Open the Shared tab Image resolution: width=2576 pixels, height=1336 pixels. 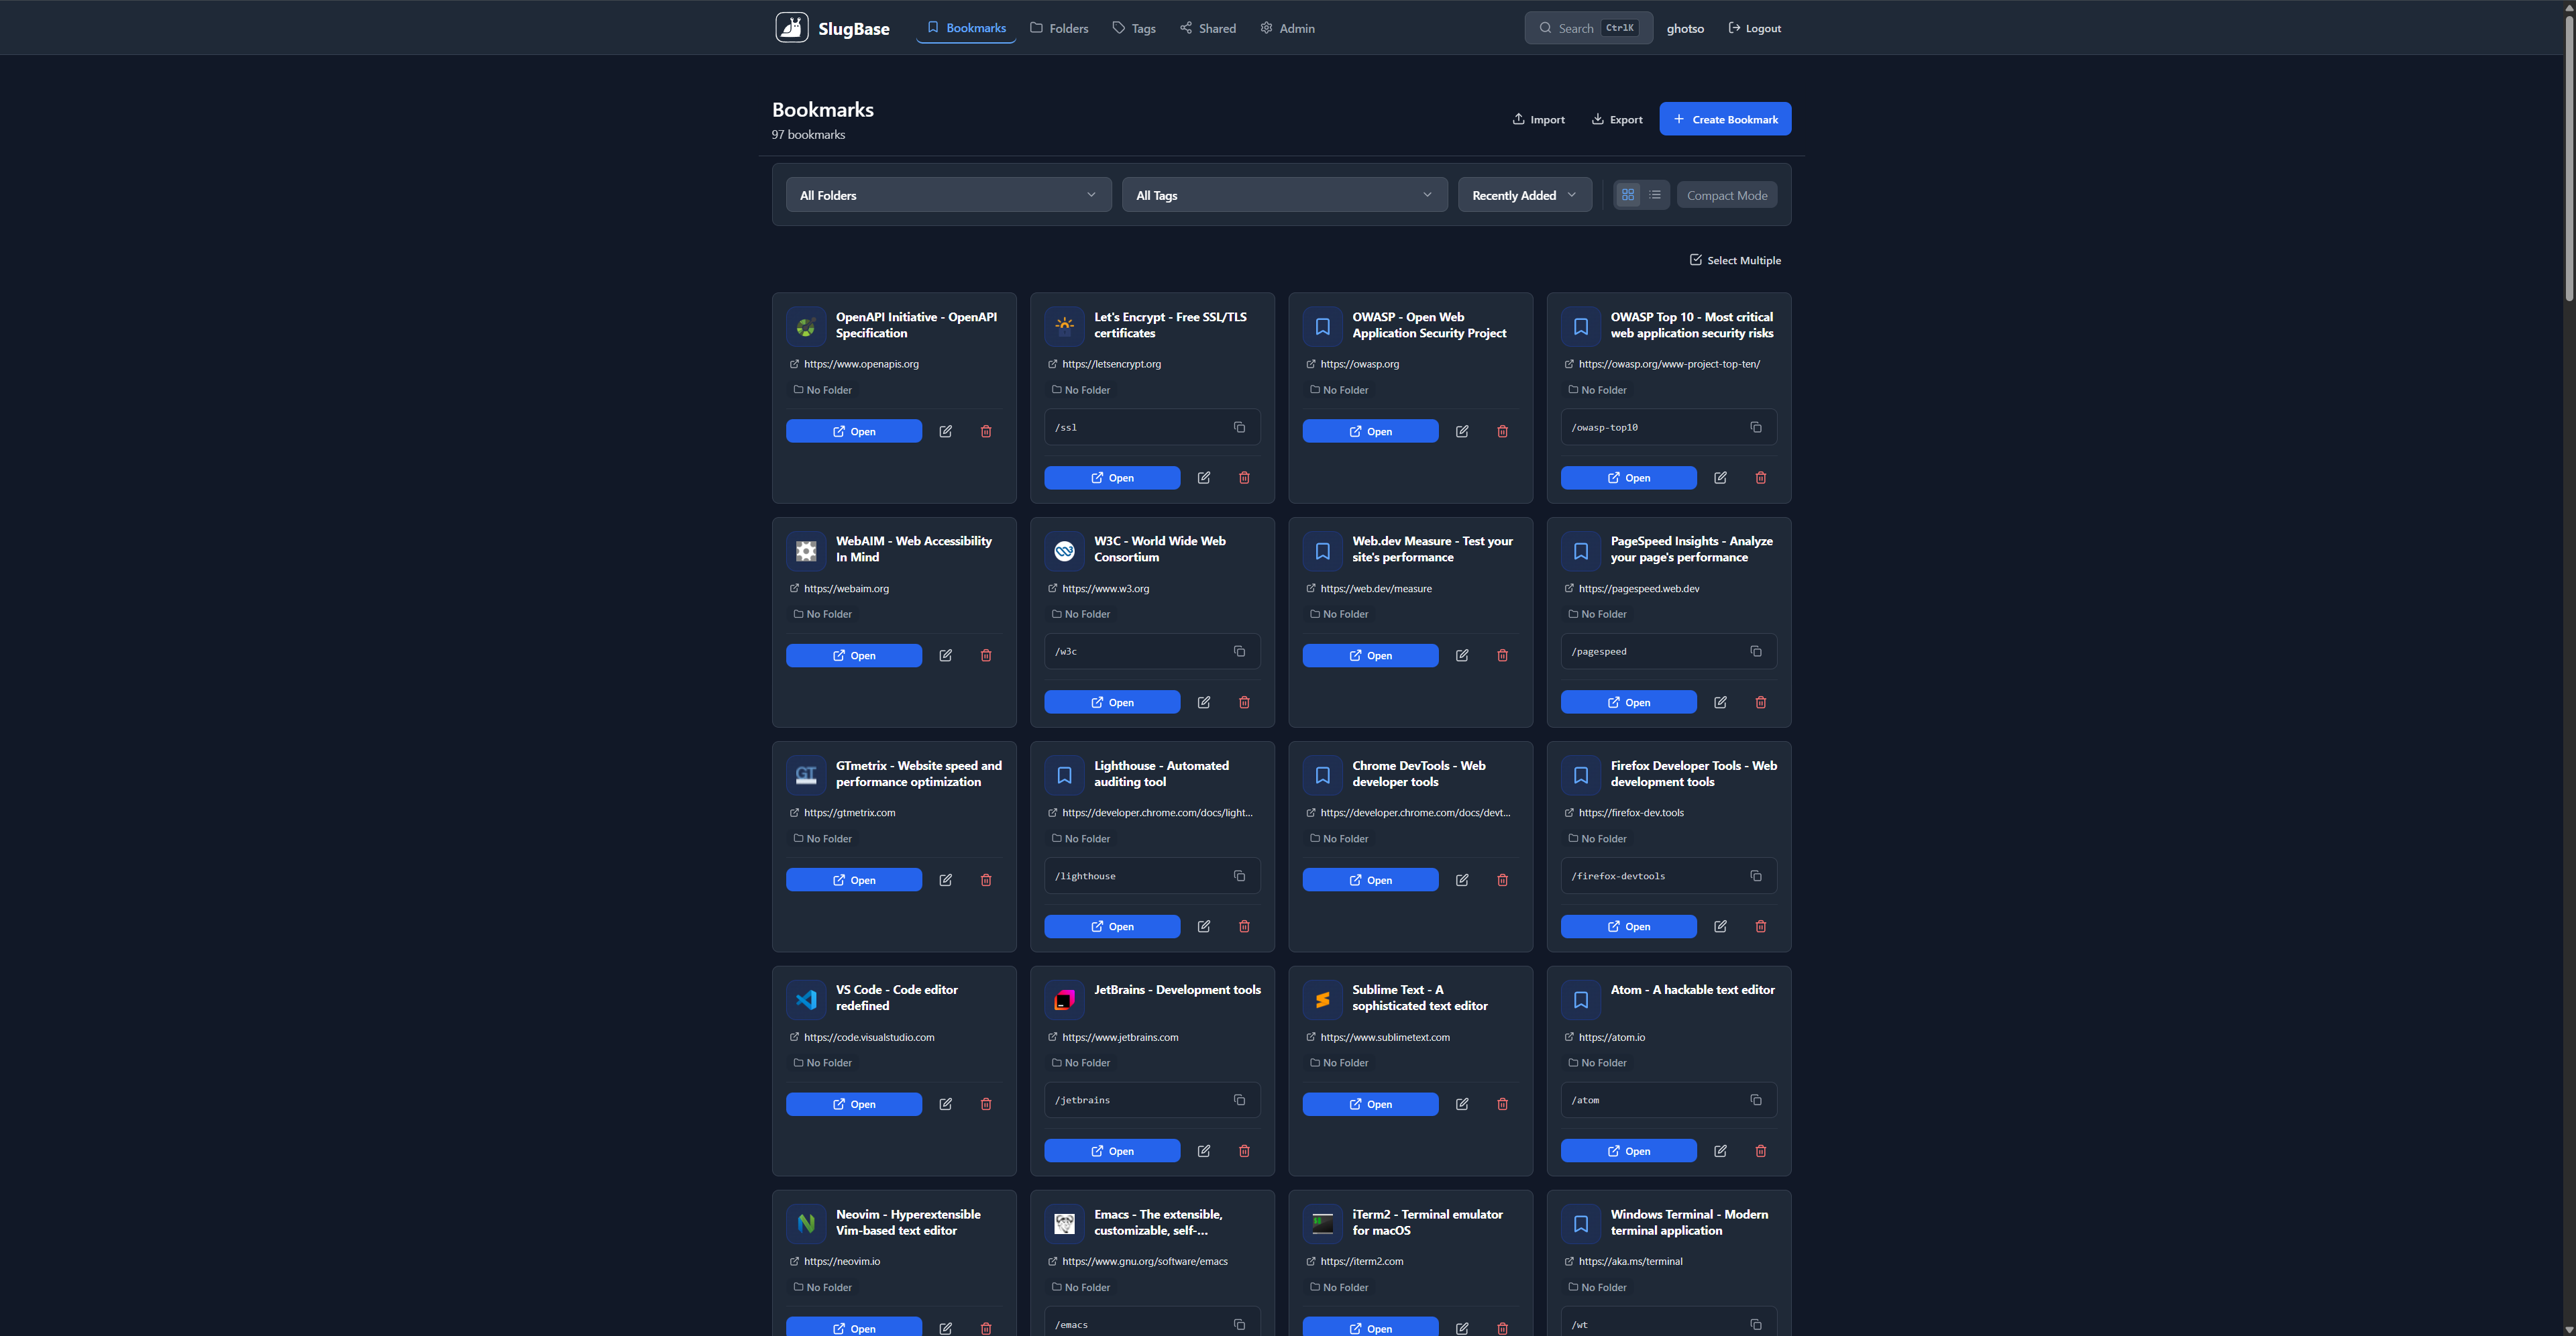point(1208,28)
